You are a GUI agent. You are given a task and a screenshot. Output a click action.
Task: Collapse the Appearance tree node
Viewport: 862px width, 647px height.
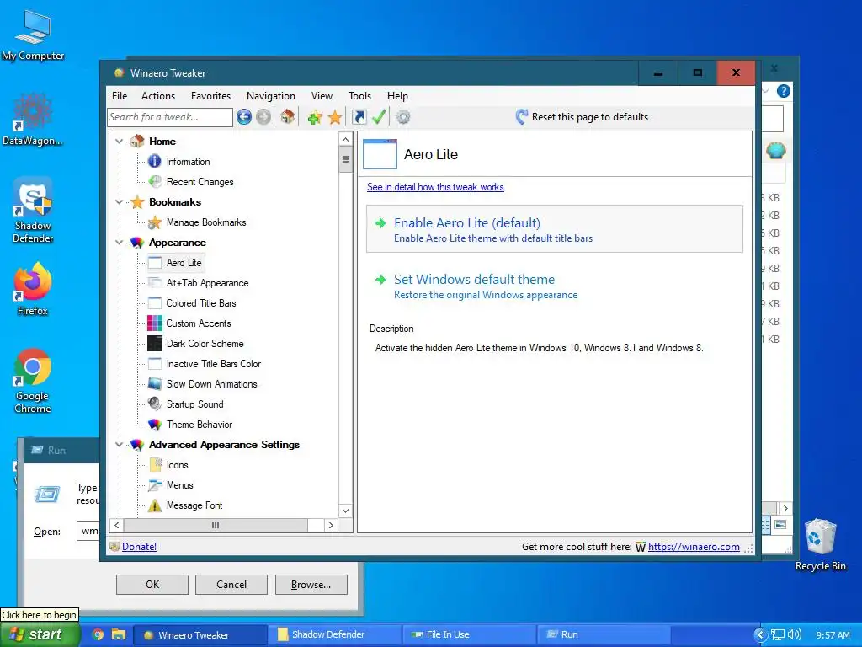tap(119, 243)
